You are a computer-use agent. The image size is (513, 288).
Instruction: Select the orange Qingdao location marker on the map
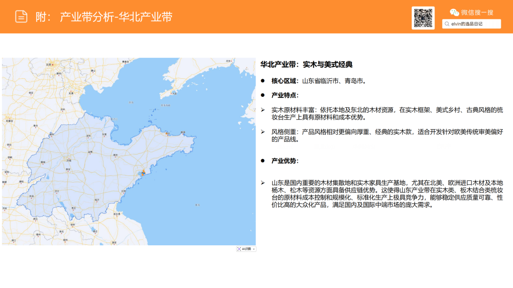(x=142, y=172)
